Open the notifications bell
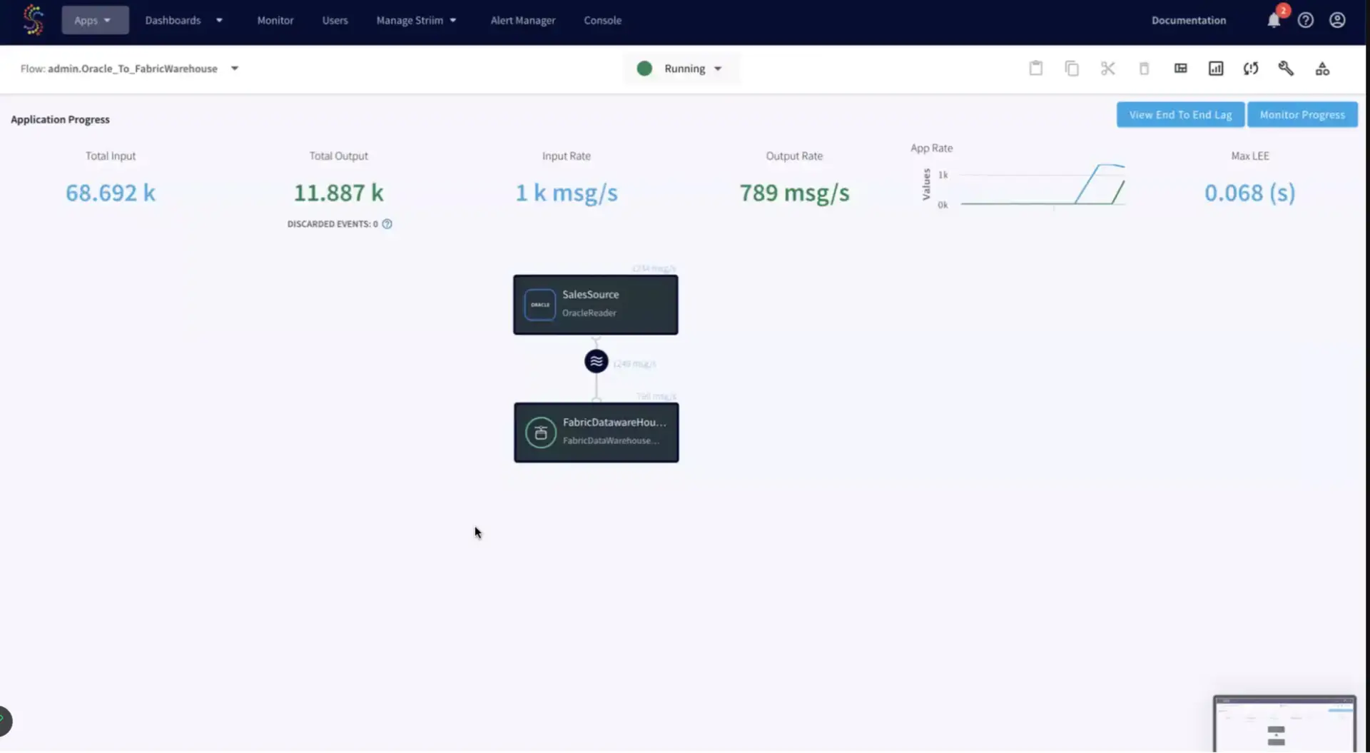1370x753 pixels. (1274, 20)
